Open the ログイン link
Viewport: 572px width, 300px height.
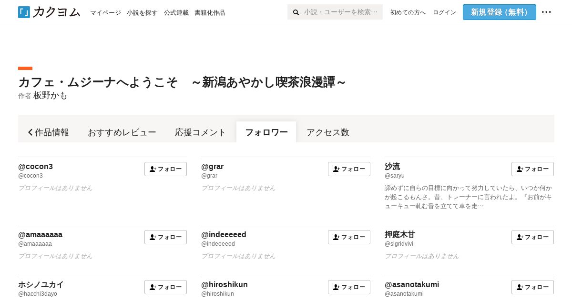(x=444, y=12)
